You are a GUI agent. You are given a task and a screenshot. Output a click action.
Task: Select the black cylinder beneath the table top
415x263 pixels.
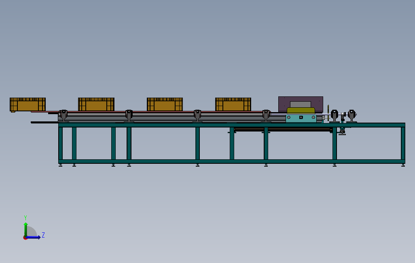click(283, 129)
